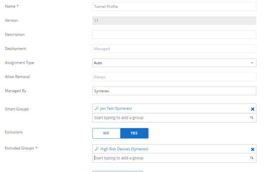This screenshot has width=271, height=172.
Task: Set Exclusions to YES
Action: pyautogui.click(x=134, y=133)
